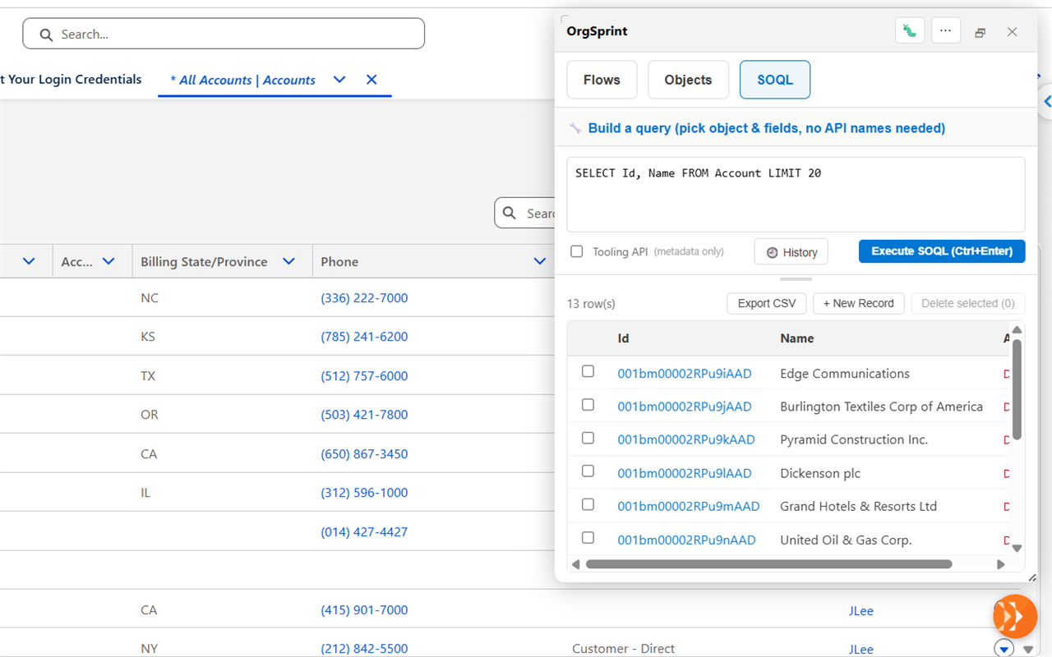Open the Phone column dropdown

539,261
